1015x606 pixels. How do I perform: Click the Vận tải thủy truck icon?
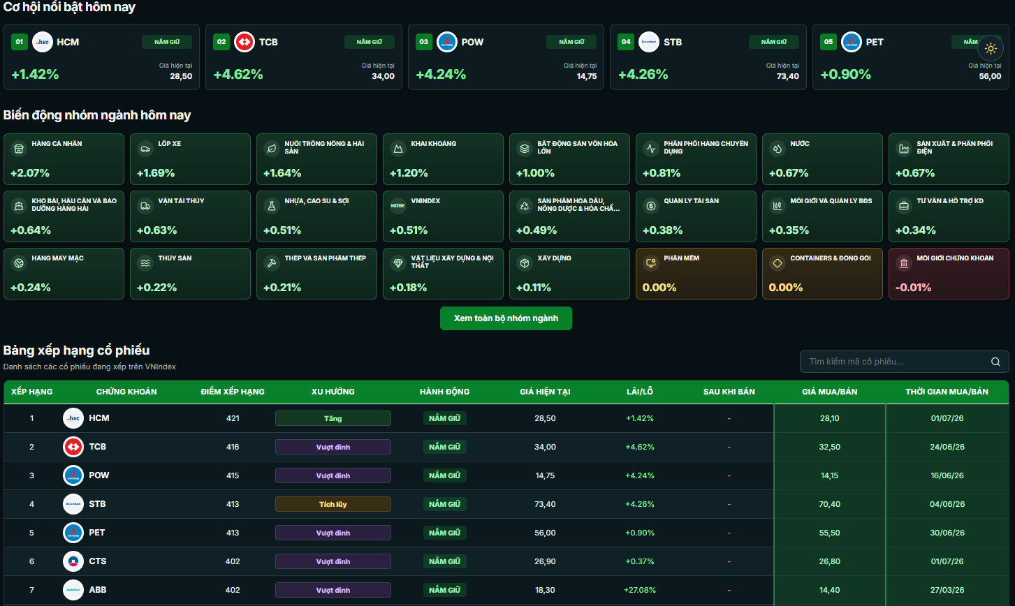(x=145, y=205)
